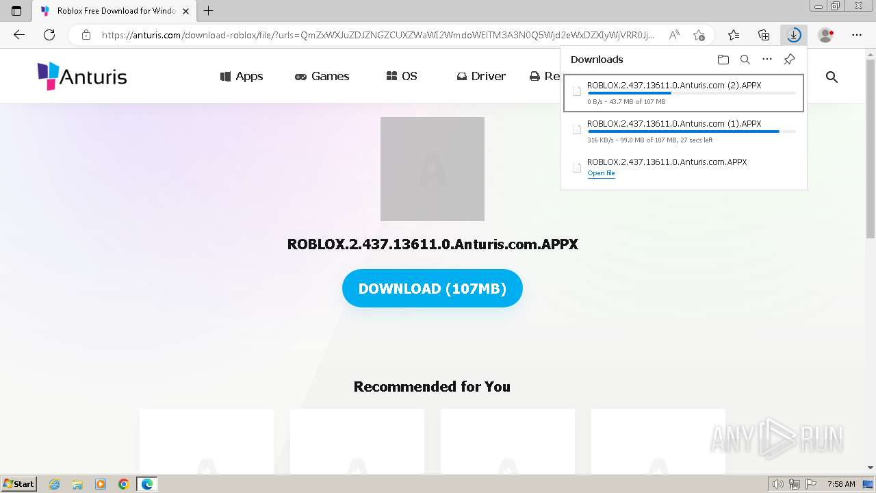The image size is (876, 493).
Task: Open the Driver menu item
Action: (x=481, y=76)
